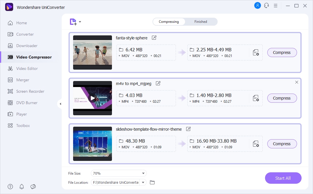
Task: Open the user account icon
Action: tap(257, 5)
